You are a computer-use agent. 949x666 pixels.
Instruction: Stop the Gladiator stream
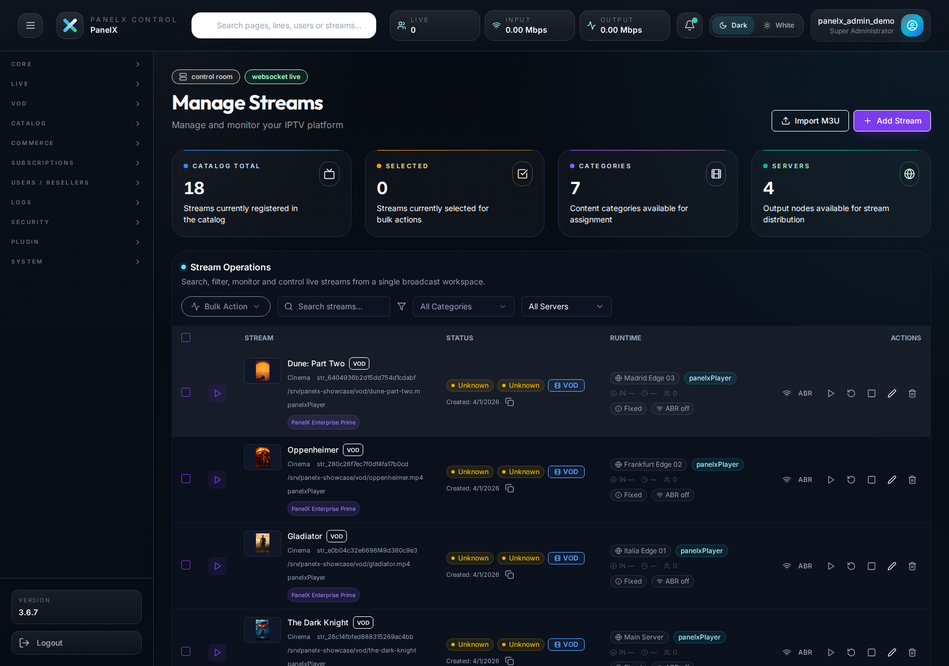point(871,566)
